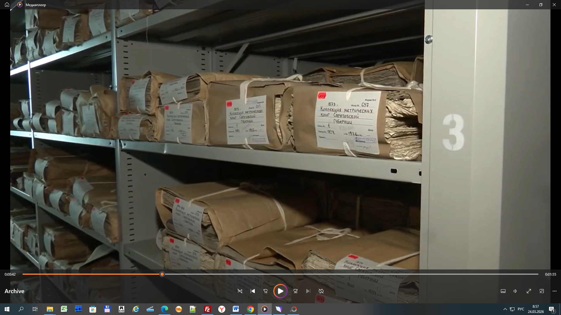This screenshot has height=315, width=561.
Task: Go to previous track
Action: click(253, 291)
